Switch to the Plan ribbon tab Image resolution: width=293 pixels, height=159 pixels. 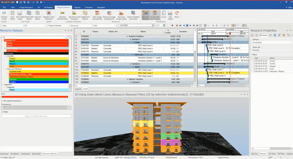13,7
